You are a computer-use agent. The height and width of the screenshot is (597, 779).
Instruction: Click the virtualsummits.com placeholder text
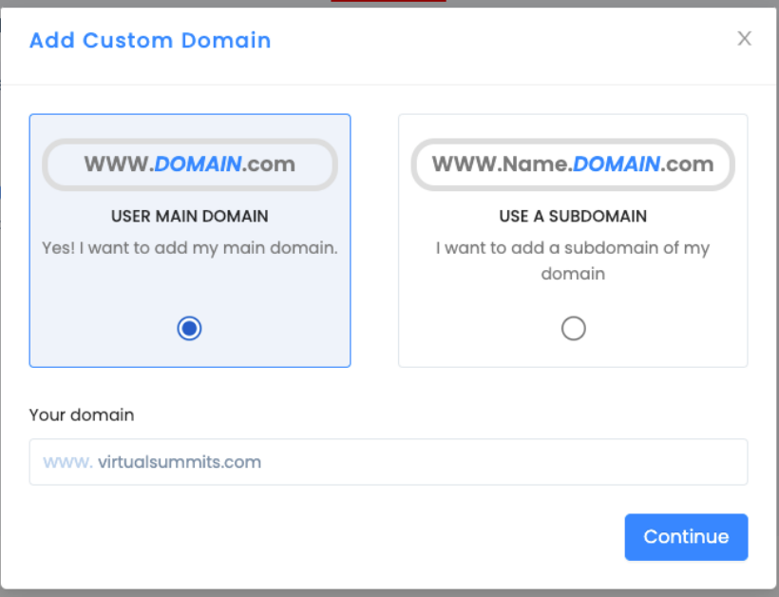[180, 462]
